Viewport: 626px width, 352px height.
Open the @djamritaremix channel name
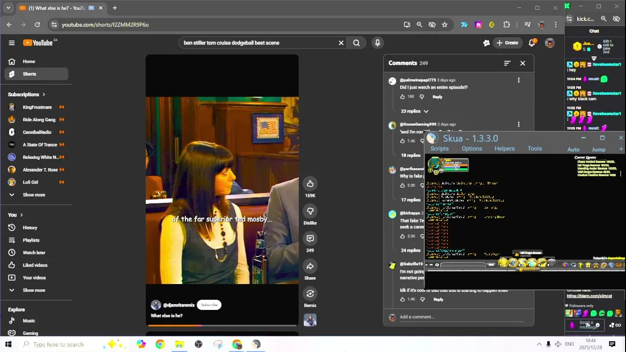pyautogui.click(x=179, y=305)
